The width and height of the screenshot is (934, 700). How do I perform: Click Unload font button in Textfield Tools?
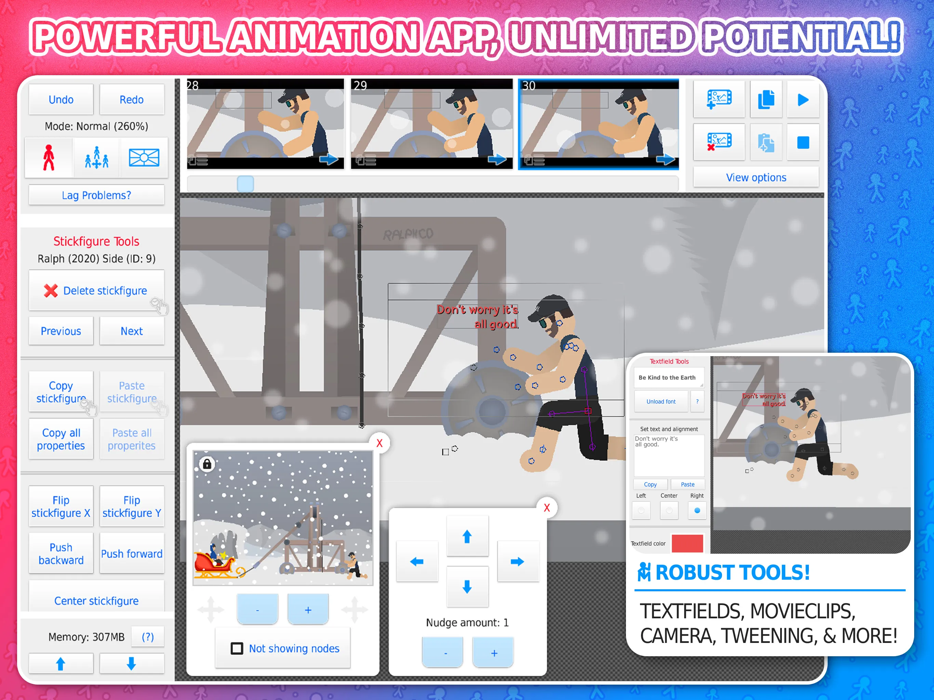click(661, 402)
